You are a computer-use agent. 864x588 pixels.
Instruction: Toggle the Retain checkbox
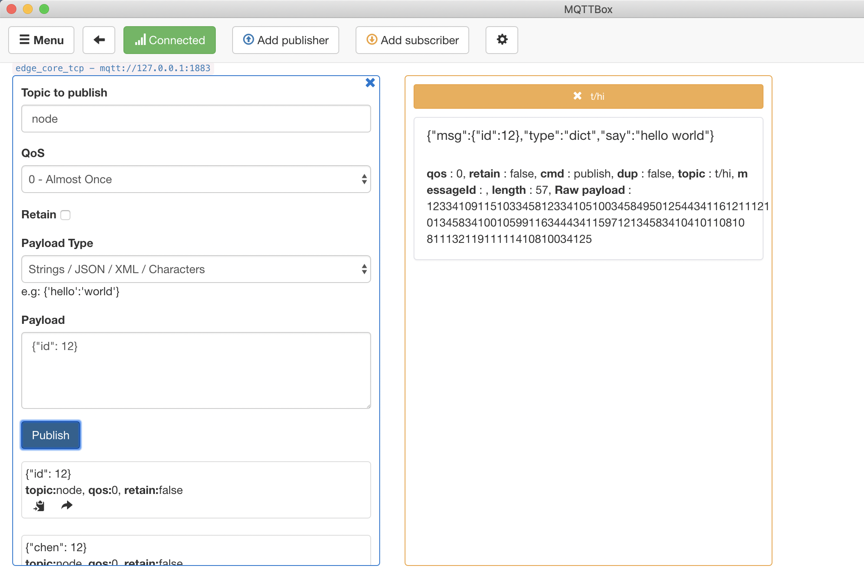tap(65, 215)
